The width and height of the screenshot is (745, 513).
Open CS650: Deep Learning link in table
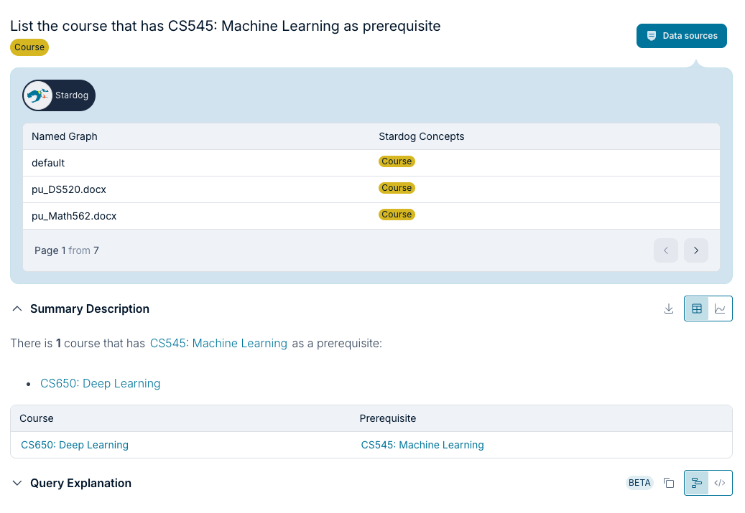point(75,445)
